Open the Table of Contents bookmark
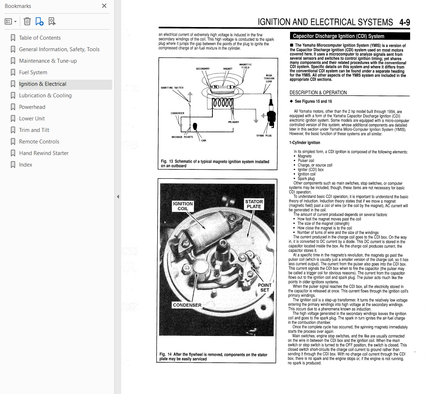Screen dimensions: 426x394 click(40, 38)
